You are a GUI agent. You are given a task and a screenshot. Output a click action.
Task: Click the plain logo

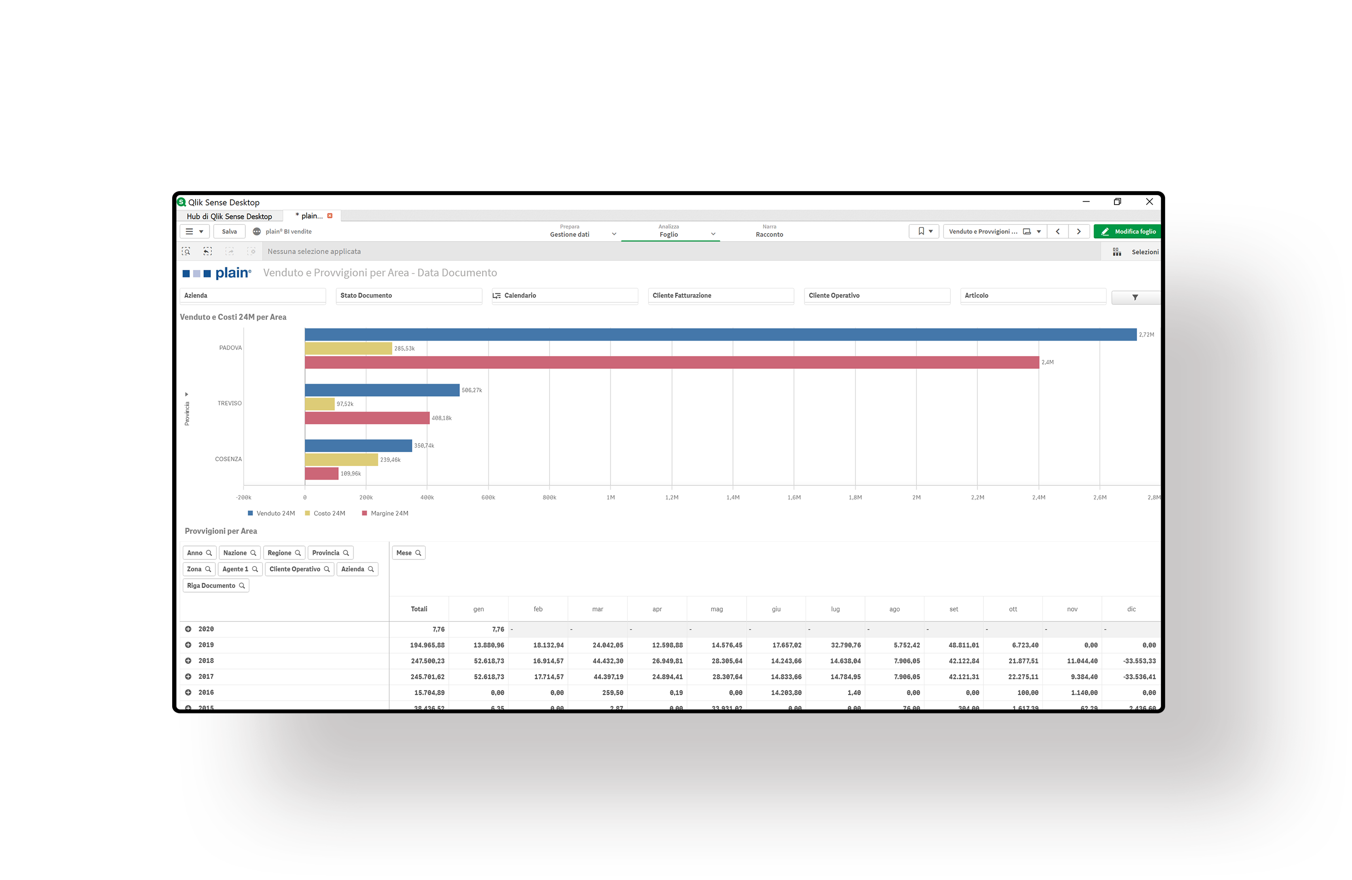216,273
